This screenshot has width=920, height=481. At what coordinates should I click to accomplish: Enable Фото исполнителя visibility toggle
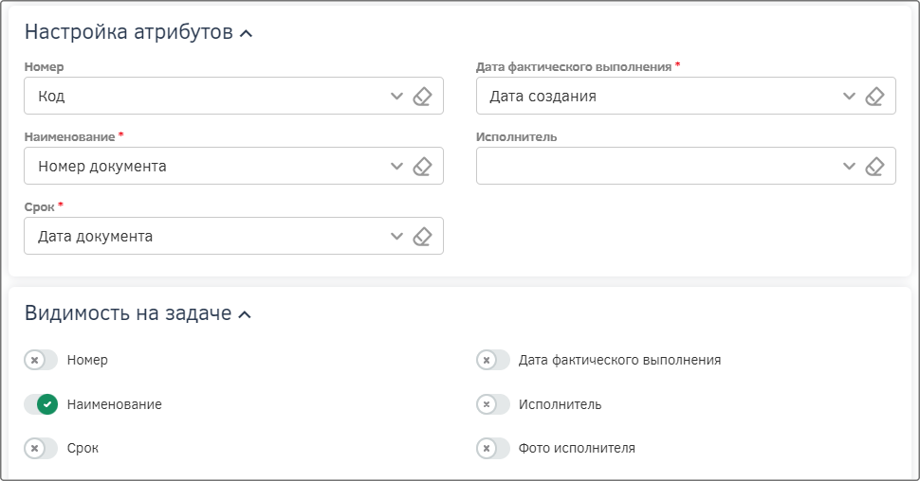[x=493, y=448]
